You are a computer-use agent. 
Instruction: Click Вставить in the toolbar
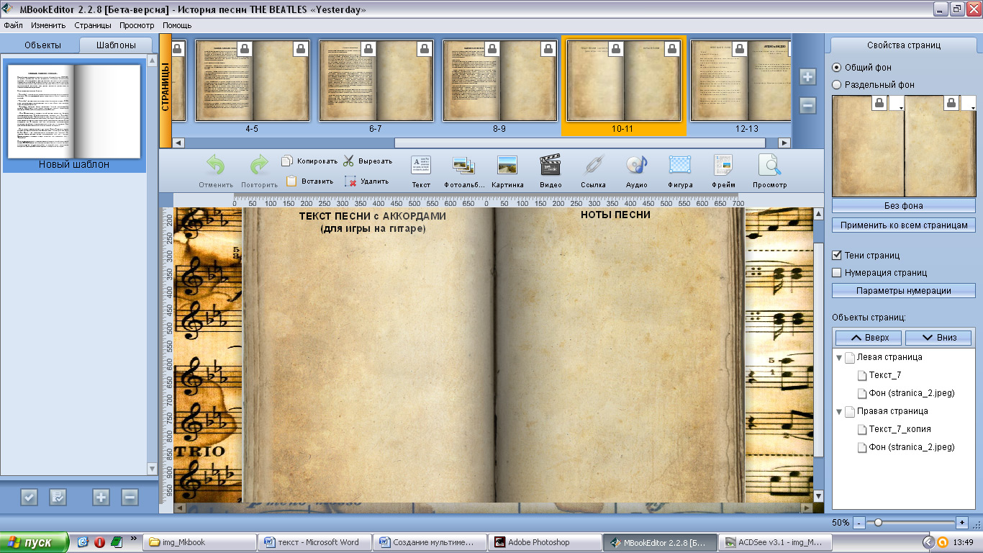tap(308, 181)
